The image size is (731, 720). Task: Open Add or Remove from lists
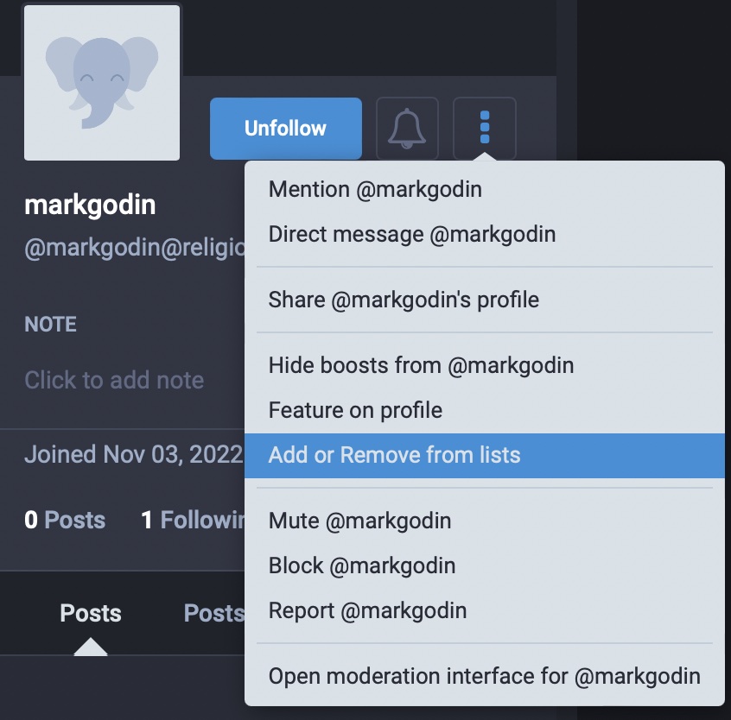485,456
